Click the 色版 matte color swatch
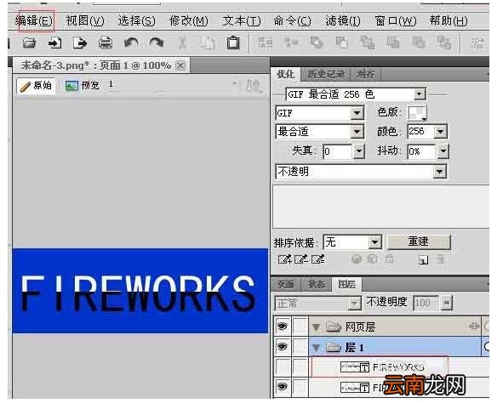The height and width of the screenshot is (409, 497). [417, 113]
